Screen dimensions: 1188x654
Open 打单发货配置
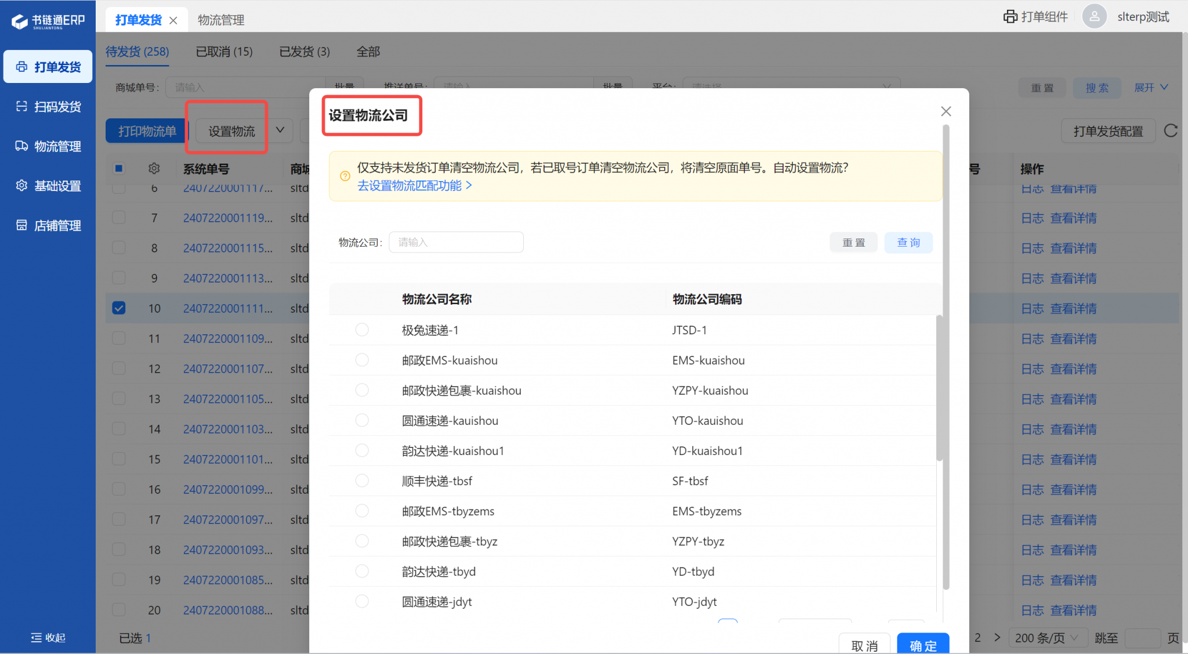pos(1108,131)
